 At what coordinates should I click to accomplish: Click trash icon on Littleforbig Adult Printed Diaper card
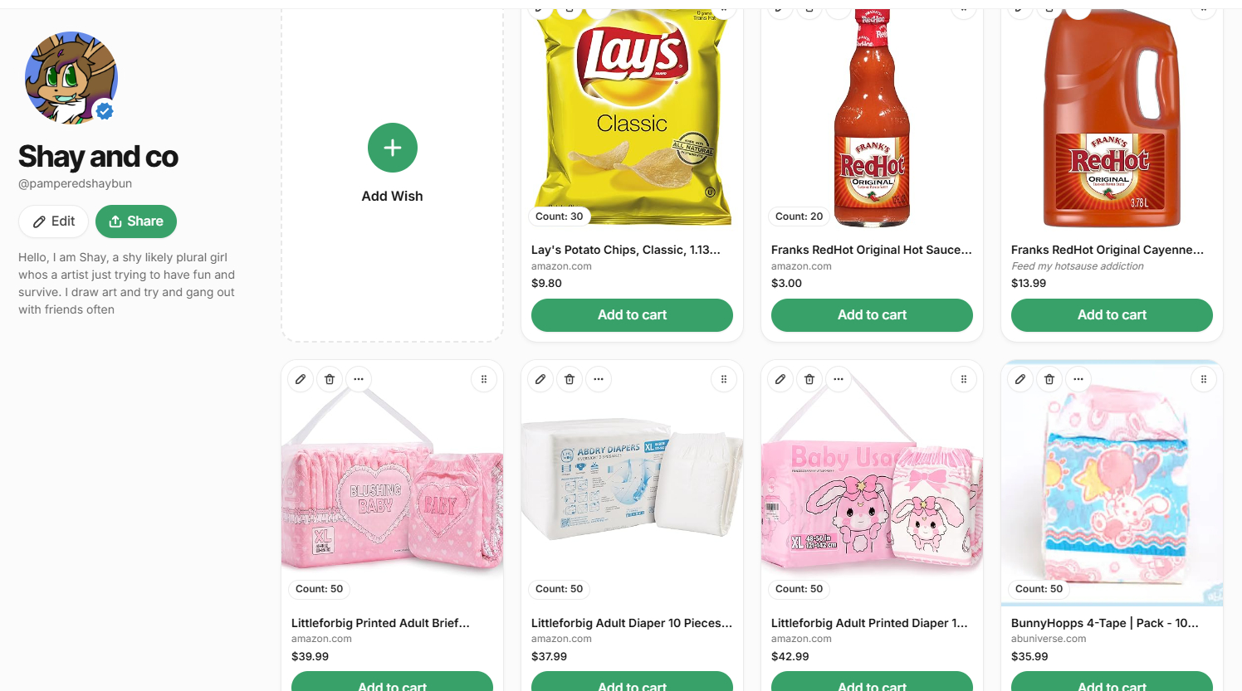tap(809, 379)
